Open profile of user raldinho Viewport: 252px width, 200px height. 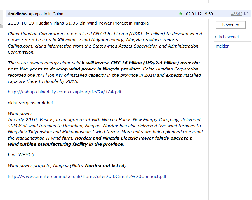pos(18,14)
